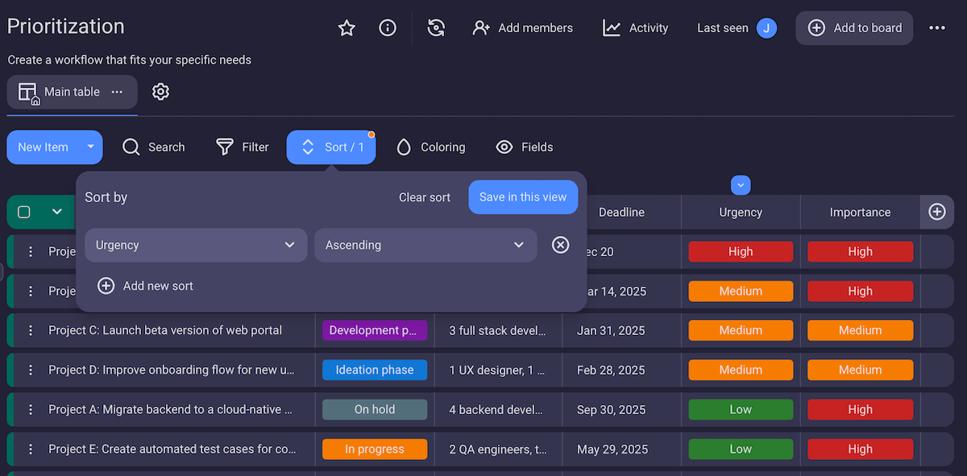Toggle the select all rows checkbox
This screenshot has width=967, height=476.
(x=24, y=212)
